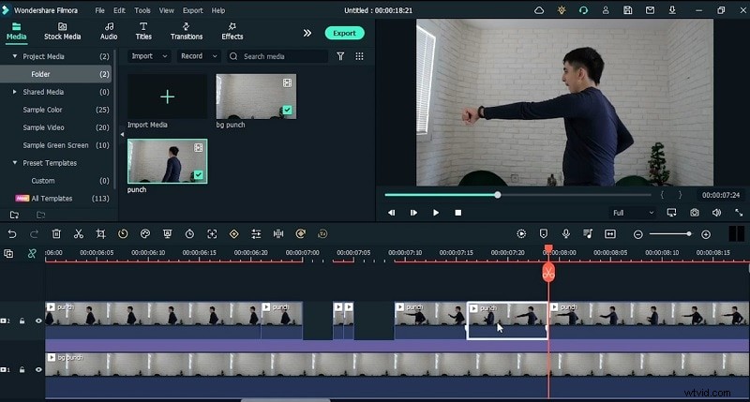This screenshot has width=750, height=402.
Task: Click the preview progress slider handle
Action: pyautogui.click(x=498, y=195)
